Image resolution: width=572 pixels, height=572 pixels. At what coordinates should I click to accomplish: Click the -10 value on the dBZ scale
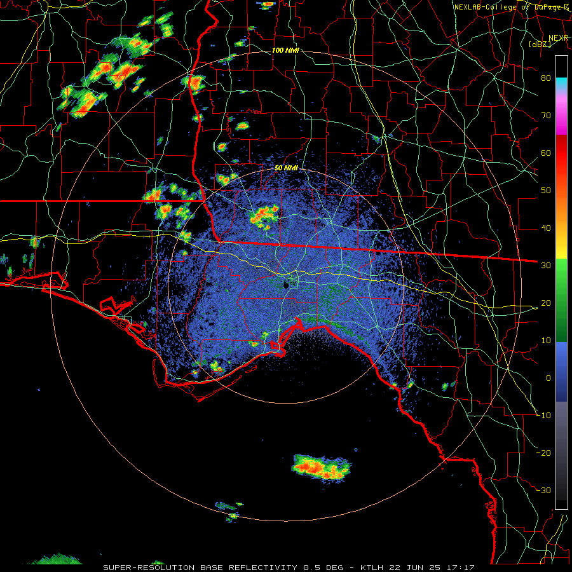pos(543,416)
